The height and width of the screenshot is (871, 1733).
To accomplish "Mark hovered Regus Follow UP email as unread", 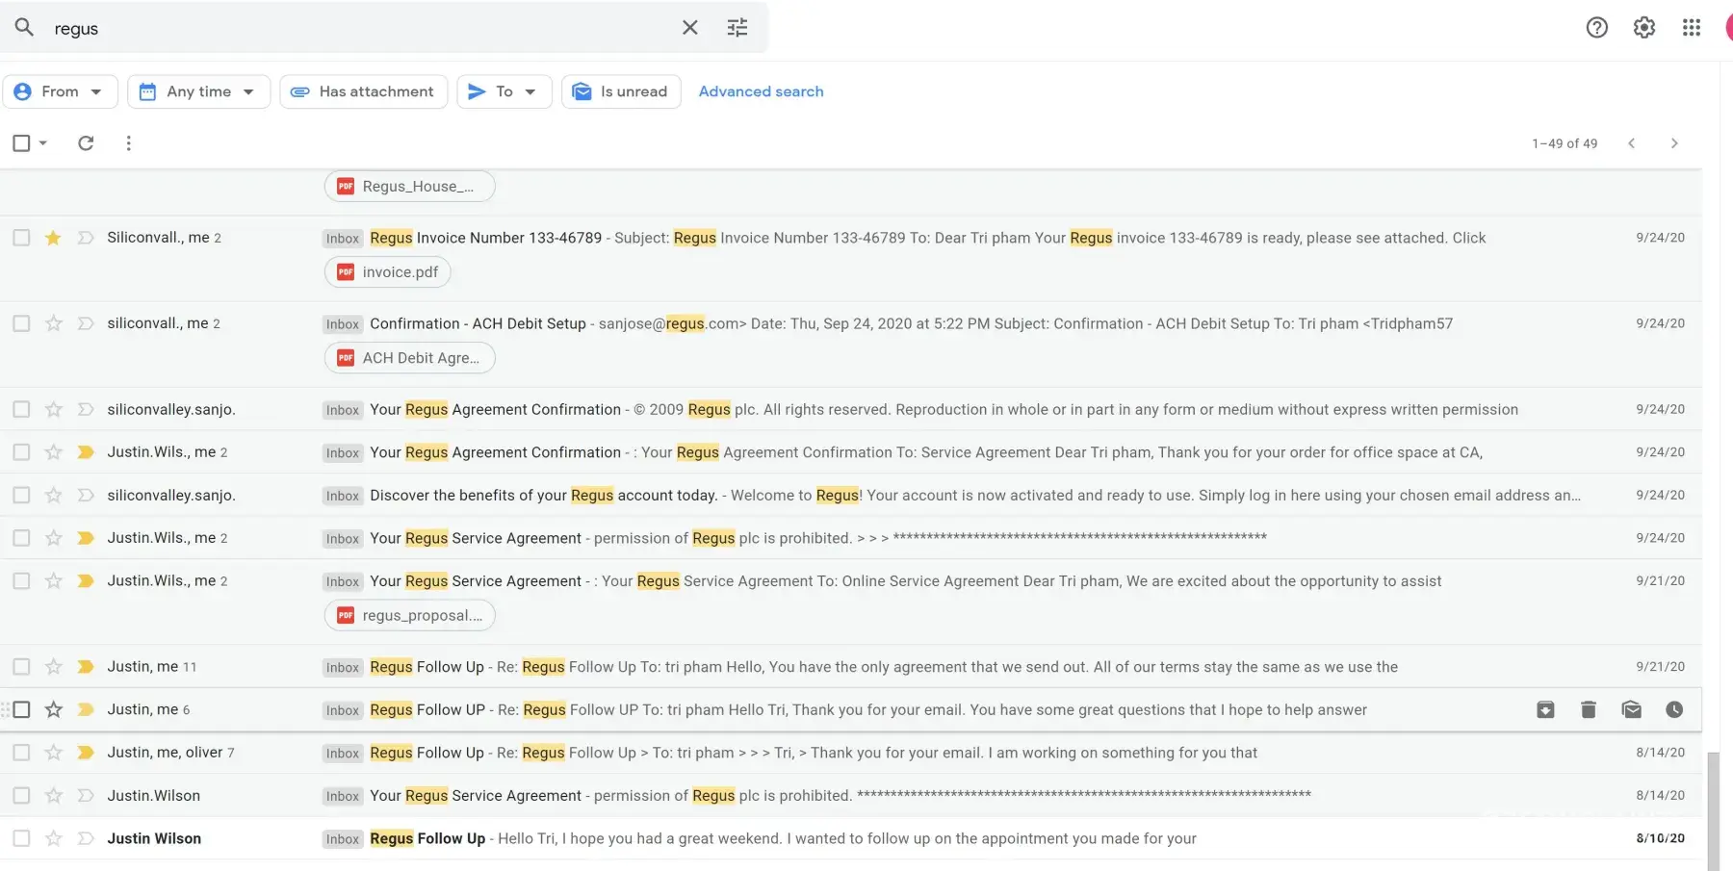I will 1631,710.
